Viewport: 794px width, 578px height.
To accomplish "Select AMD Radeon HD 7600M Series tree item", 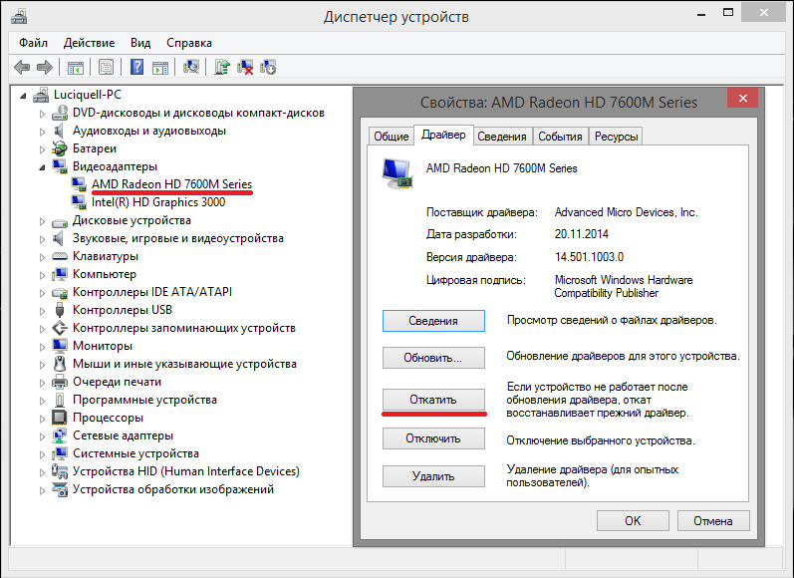I will (171, 184).
